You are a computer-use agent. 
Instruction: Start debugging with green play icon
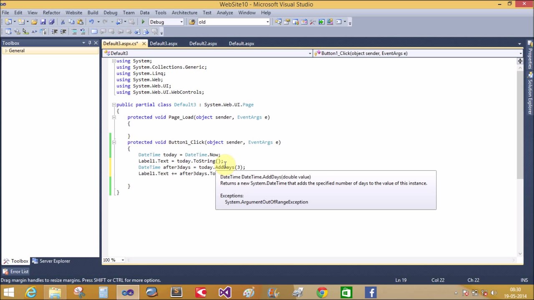click(143, 22)
